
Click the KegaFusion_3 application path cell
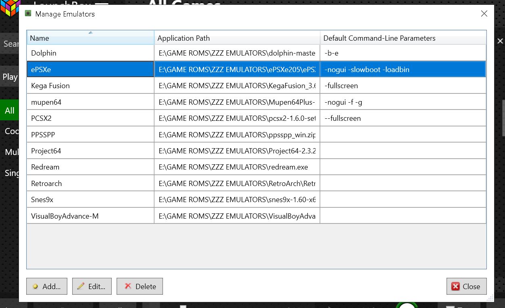[237, 86]
